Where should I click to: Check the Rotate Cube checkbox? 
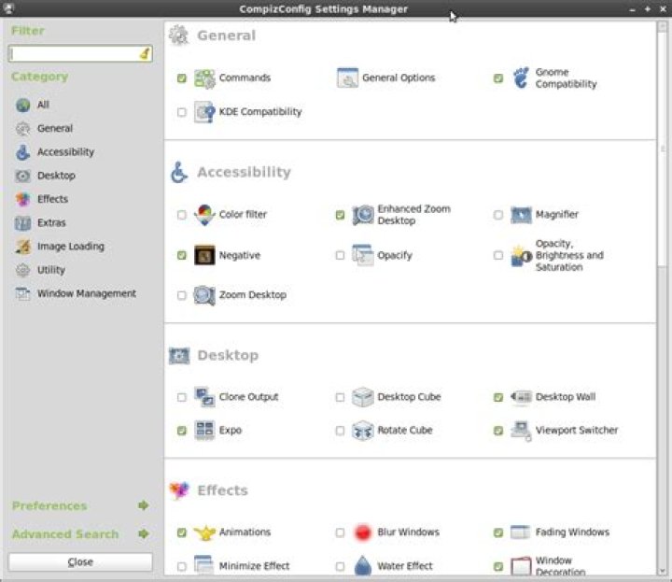coord(340,430)
